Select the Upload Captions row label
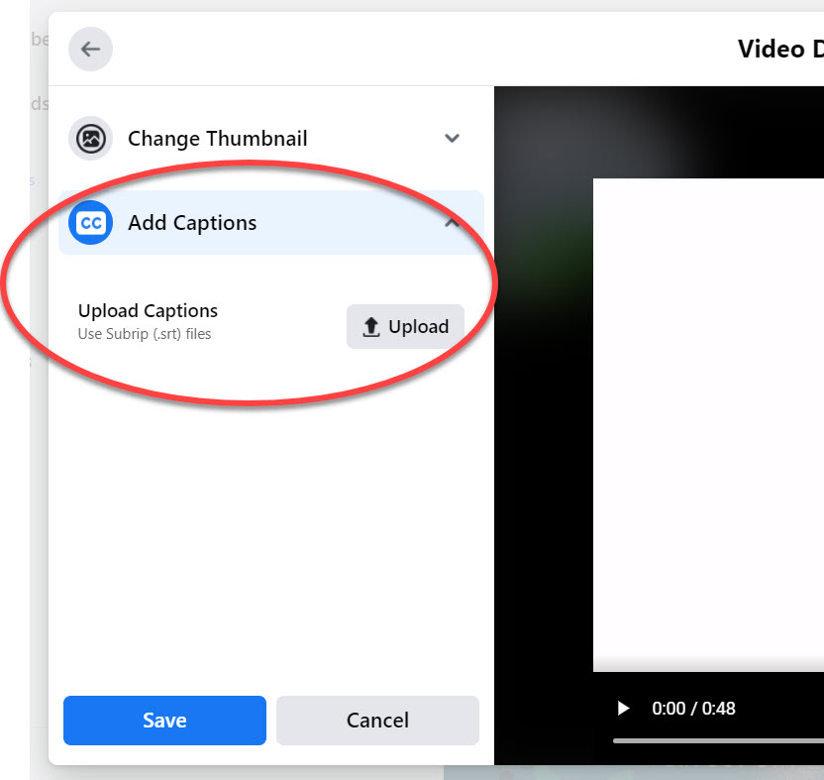824x780 pixels. (x=148, y=310)
